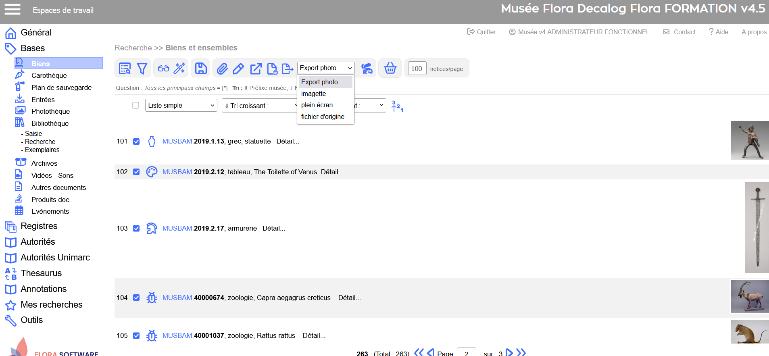Open the Liste simple dropdown
The height and width of the screenshot is (356, 769).
181,106
